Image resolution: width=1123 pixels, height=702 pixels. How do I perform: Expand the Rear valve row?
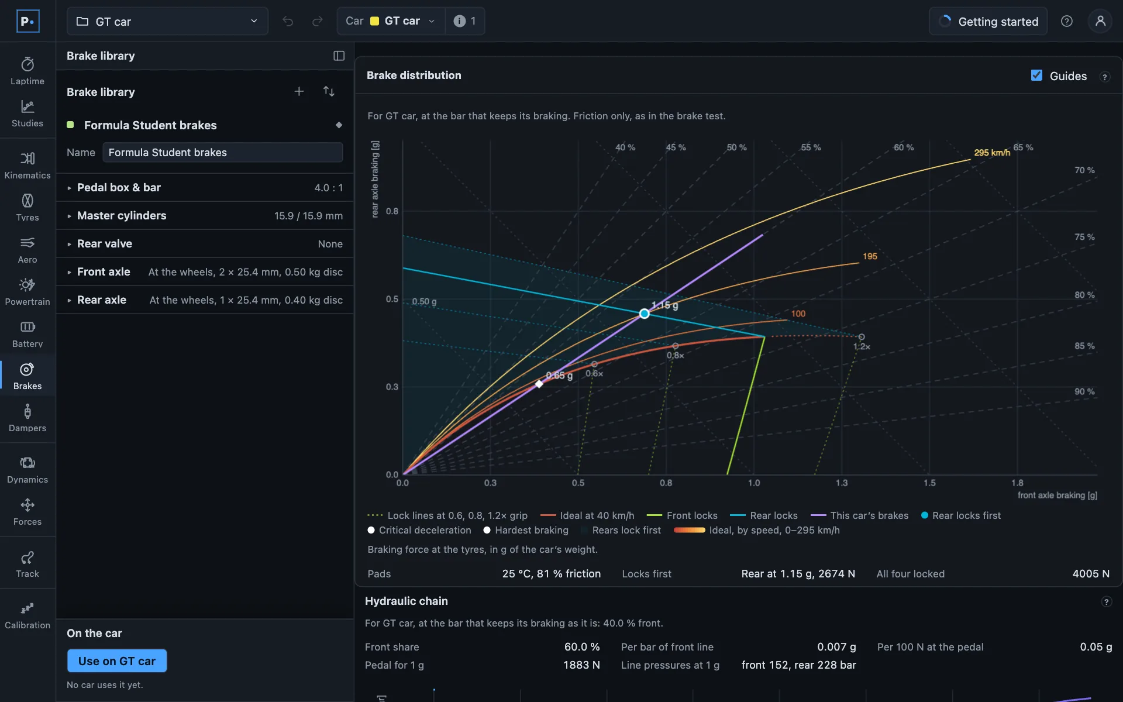[205, 243]
